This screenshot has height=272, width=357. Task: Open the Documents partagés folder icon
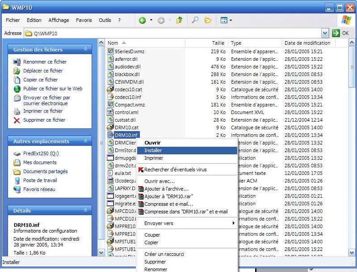(x=17, y=172)
